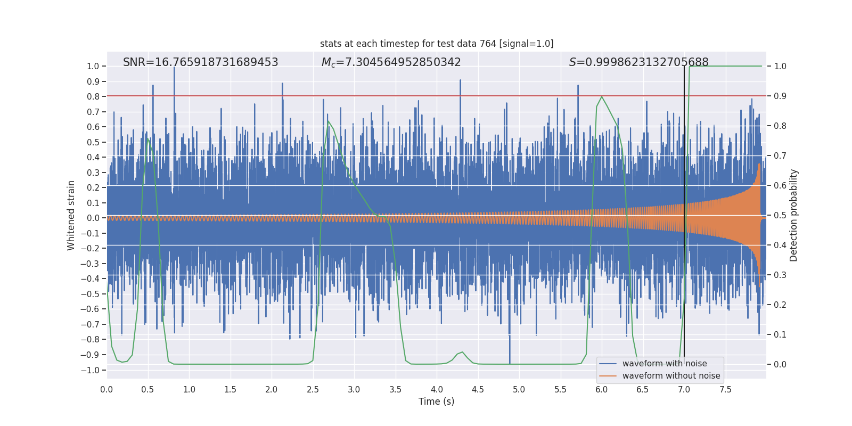The image size is (852, 426).
Task: Click the "Whitened strain" y-axis label
Action: pyautogui.click(x=71, y=215)
